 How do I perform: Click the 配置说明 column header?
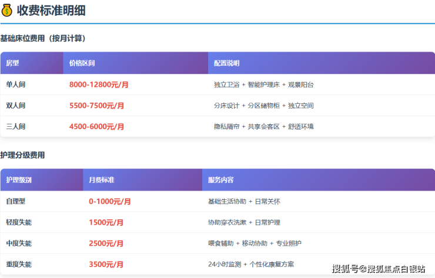click(226, 63)
